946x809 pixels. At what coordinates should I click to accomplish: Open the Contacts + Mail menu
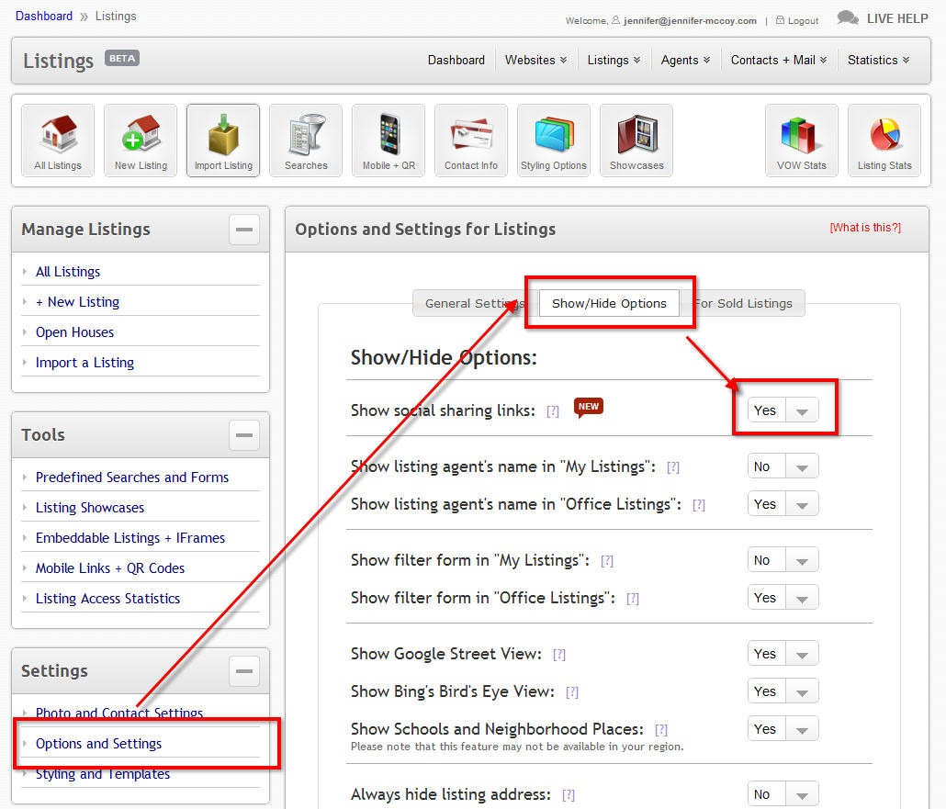tap(778, 60)
